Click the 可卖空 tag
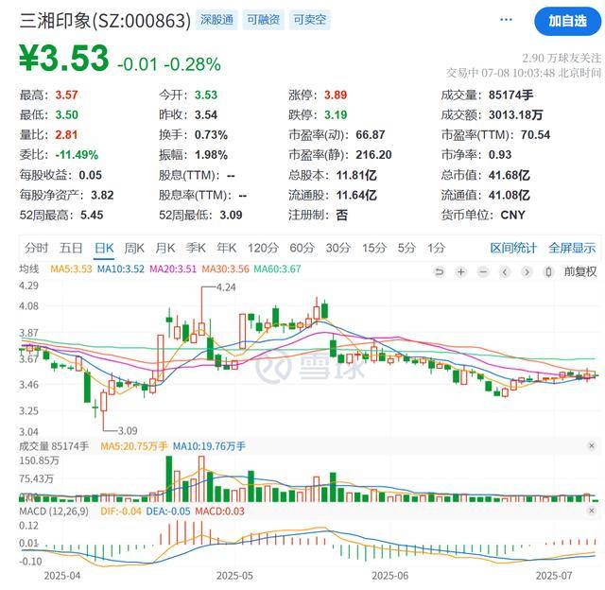The height and width of the screenshot is (590, 605). [310, 20]
